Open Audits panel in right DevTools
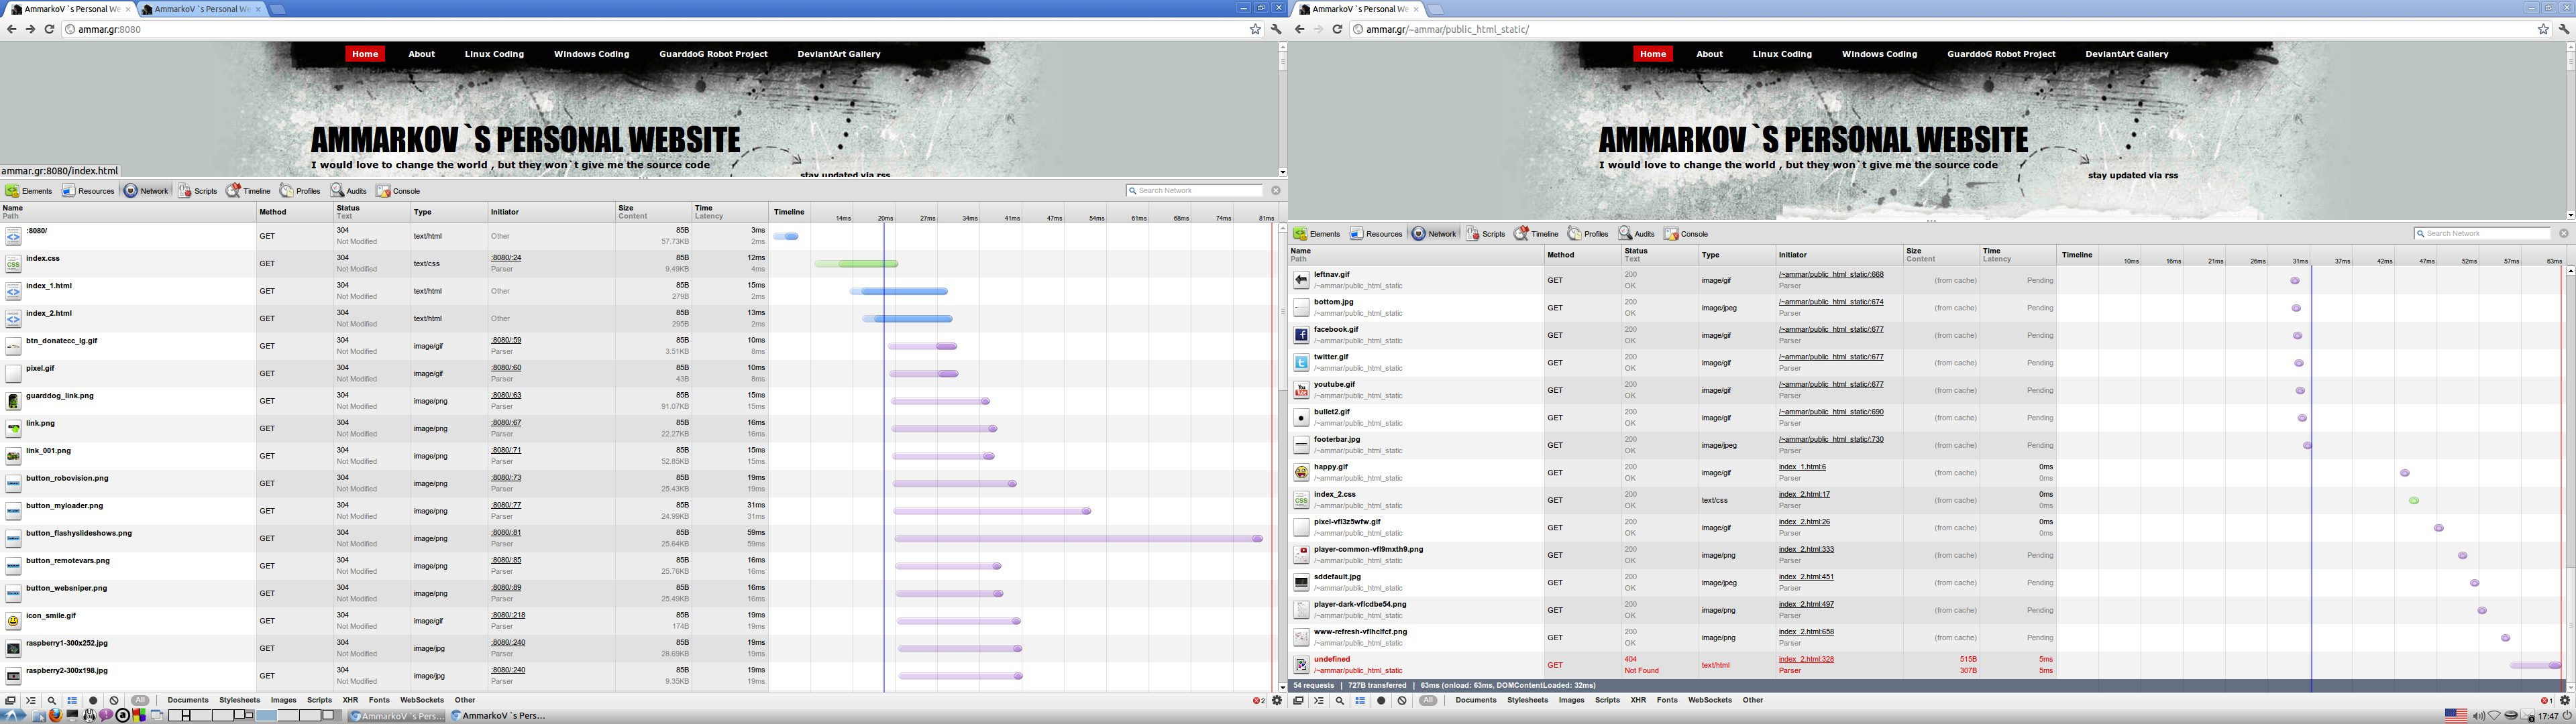This screenshot has width=2576, height=724. [1636, 233]
